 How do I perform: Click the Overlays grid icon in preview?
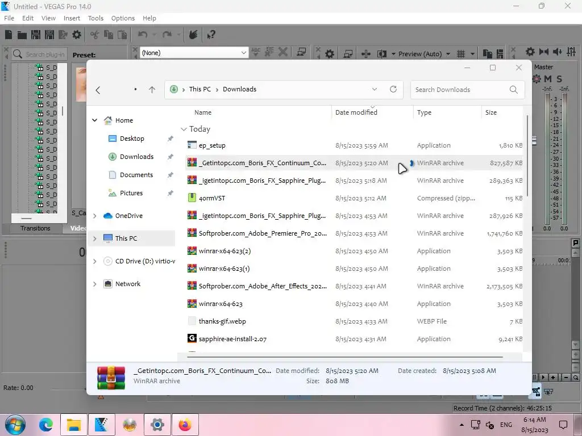[x=460, y=54]
